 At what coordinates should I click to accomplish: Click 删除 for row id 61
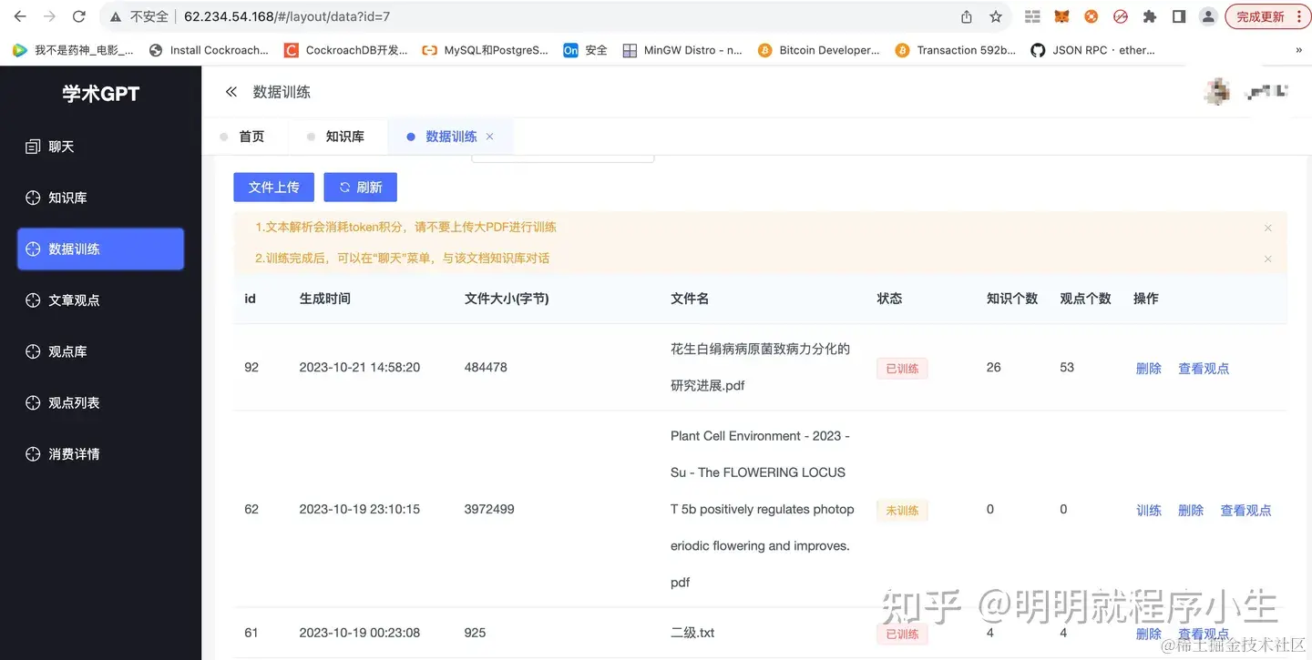point(1148,634)
